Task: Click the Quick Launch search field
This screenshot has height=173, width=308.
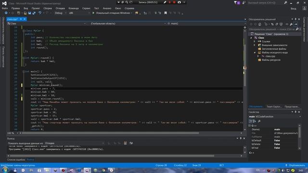Action: (265, 3)
